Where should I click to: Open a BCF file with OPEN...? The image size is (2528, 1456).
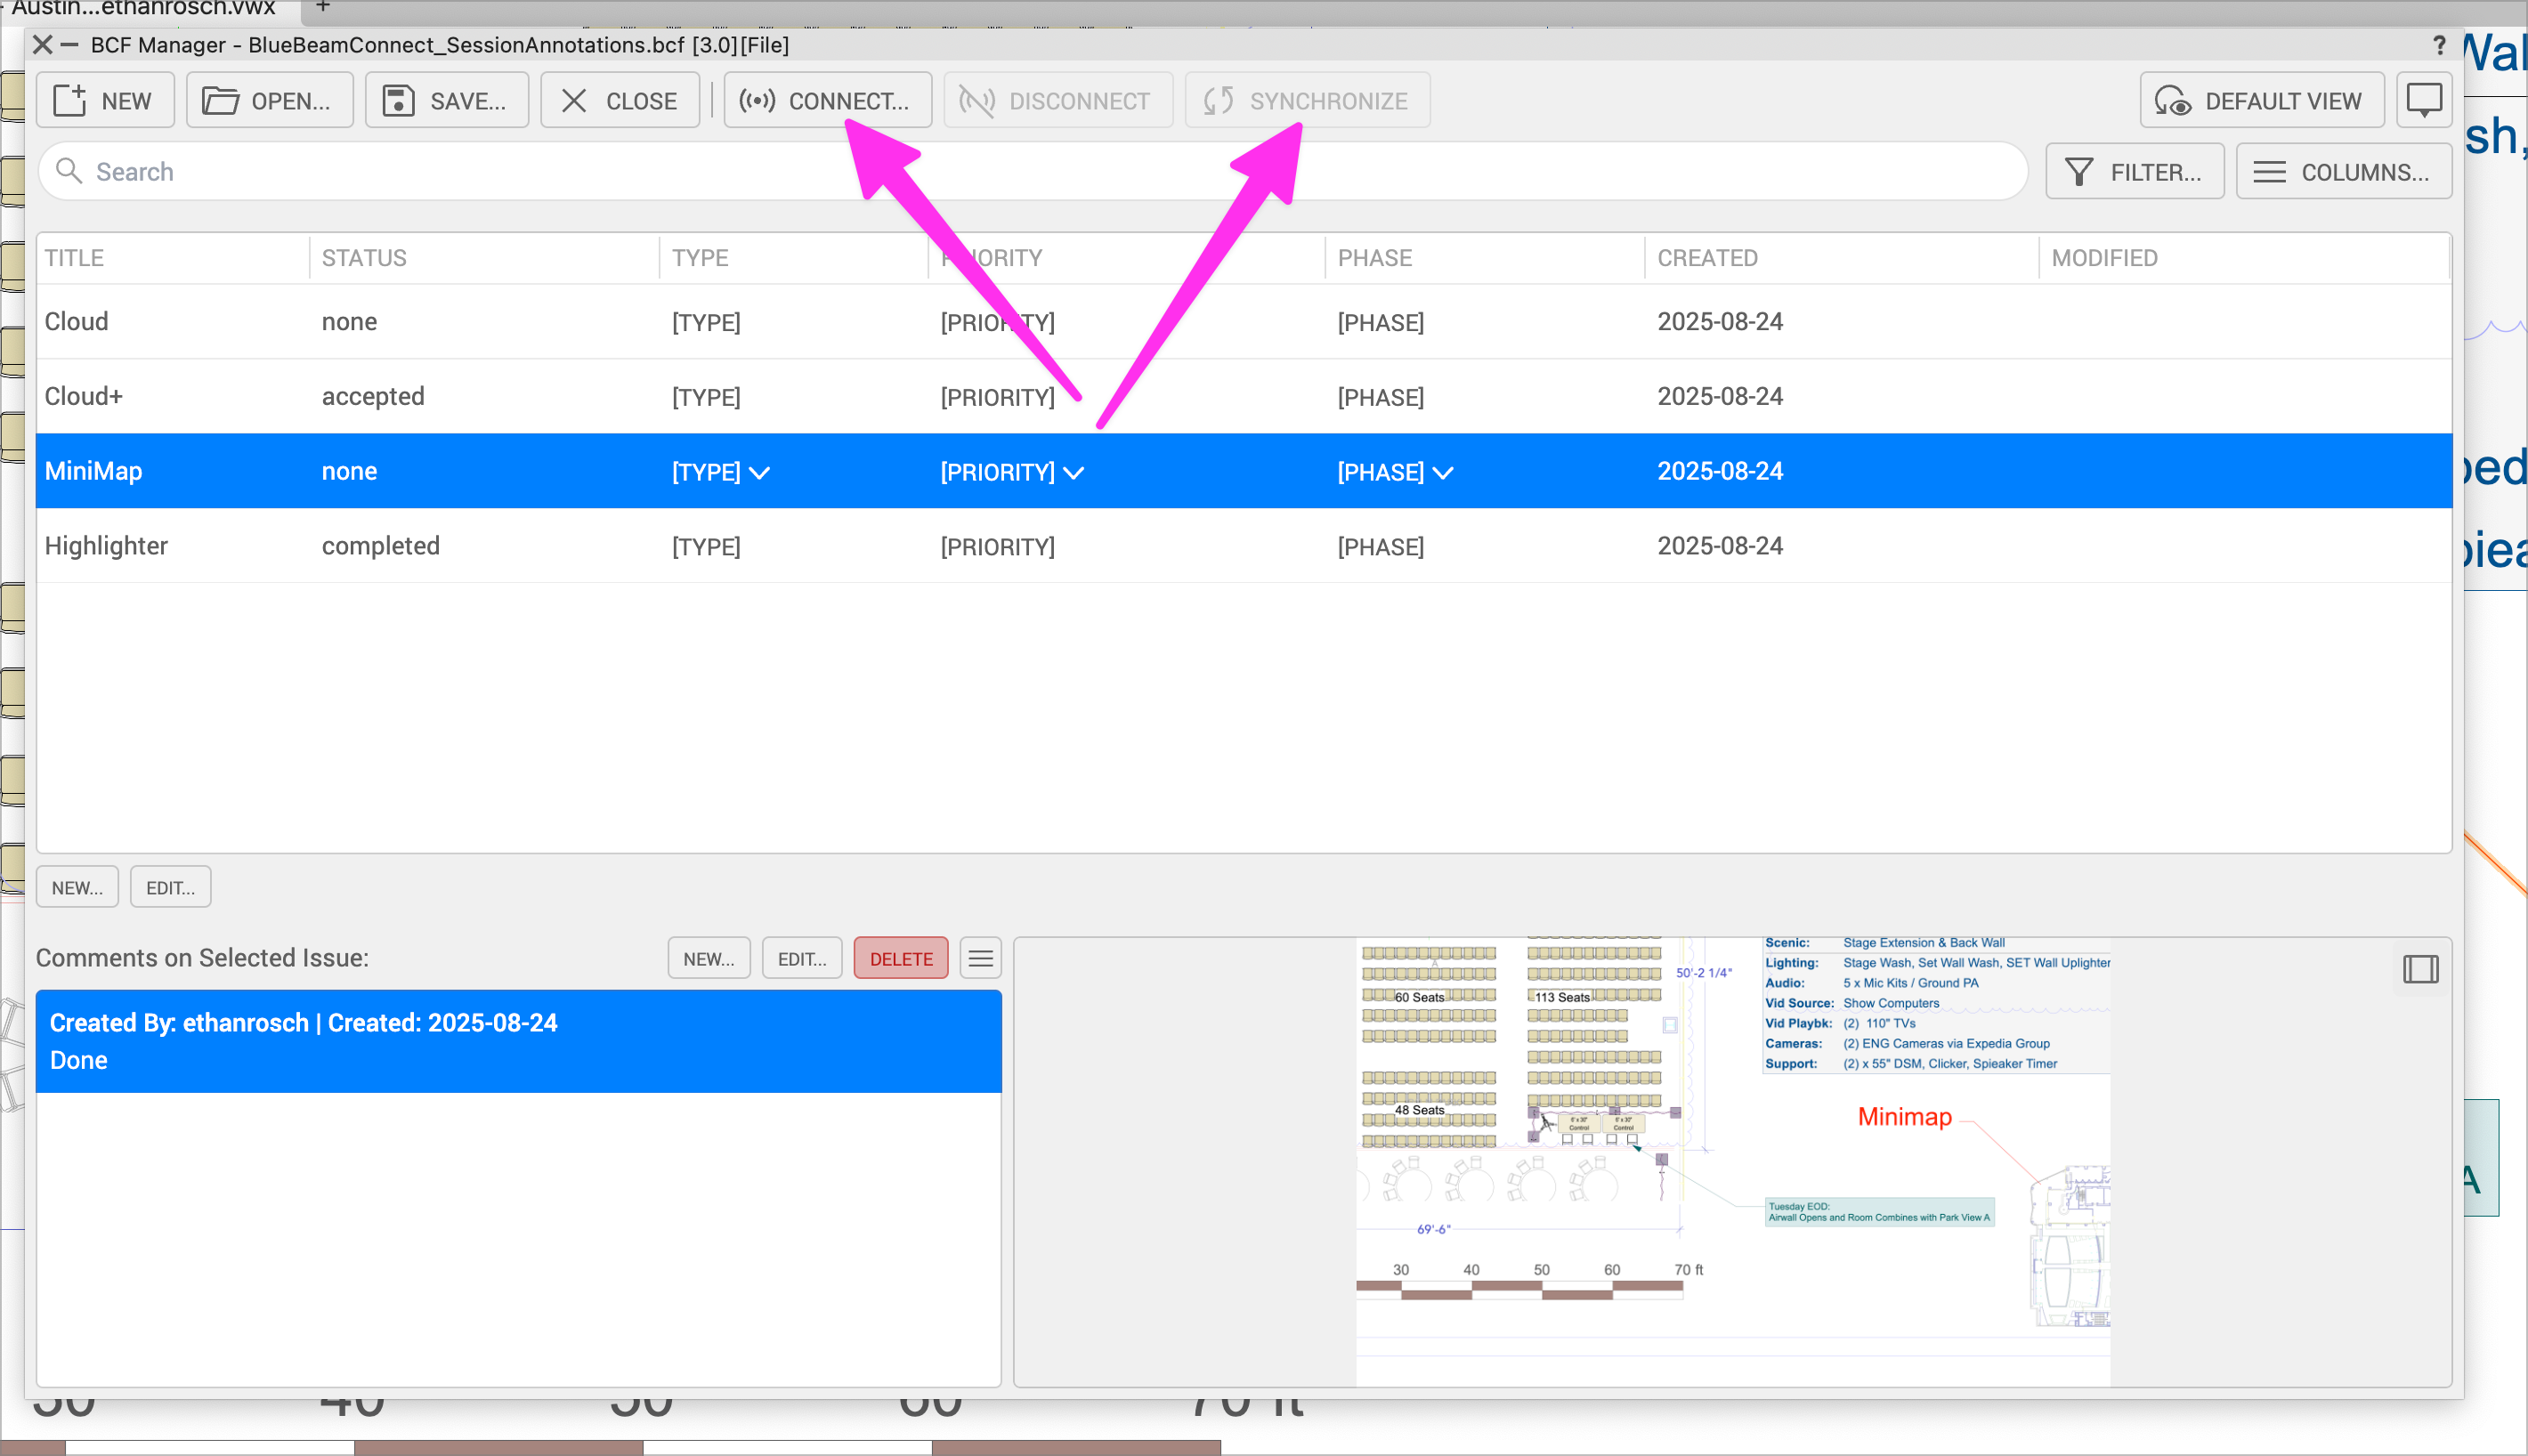click(x=268, y=101)
